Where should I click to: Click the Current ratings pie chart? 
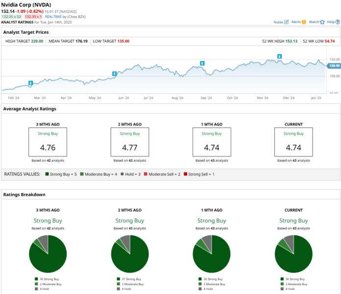[x=293, y=254]
